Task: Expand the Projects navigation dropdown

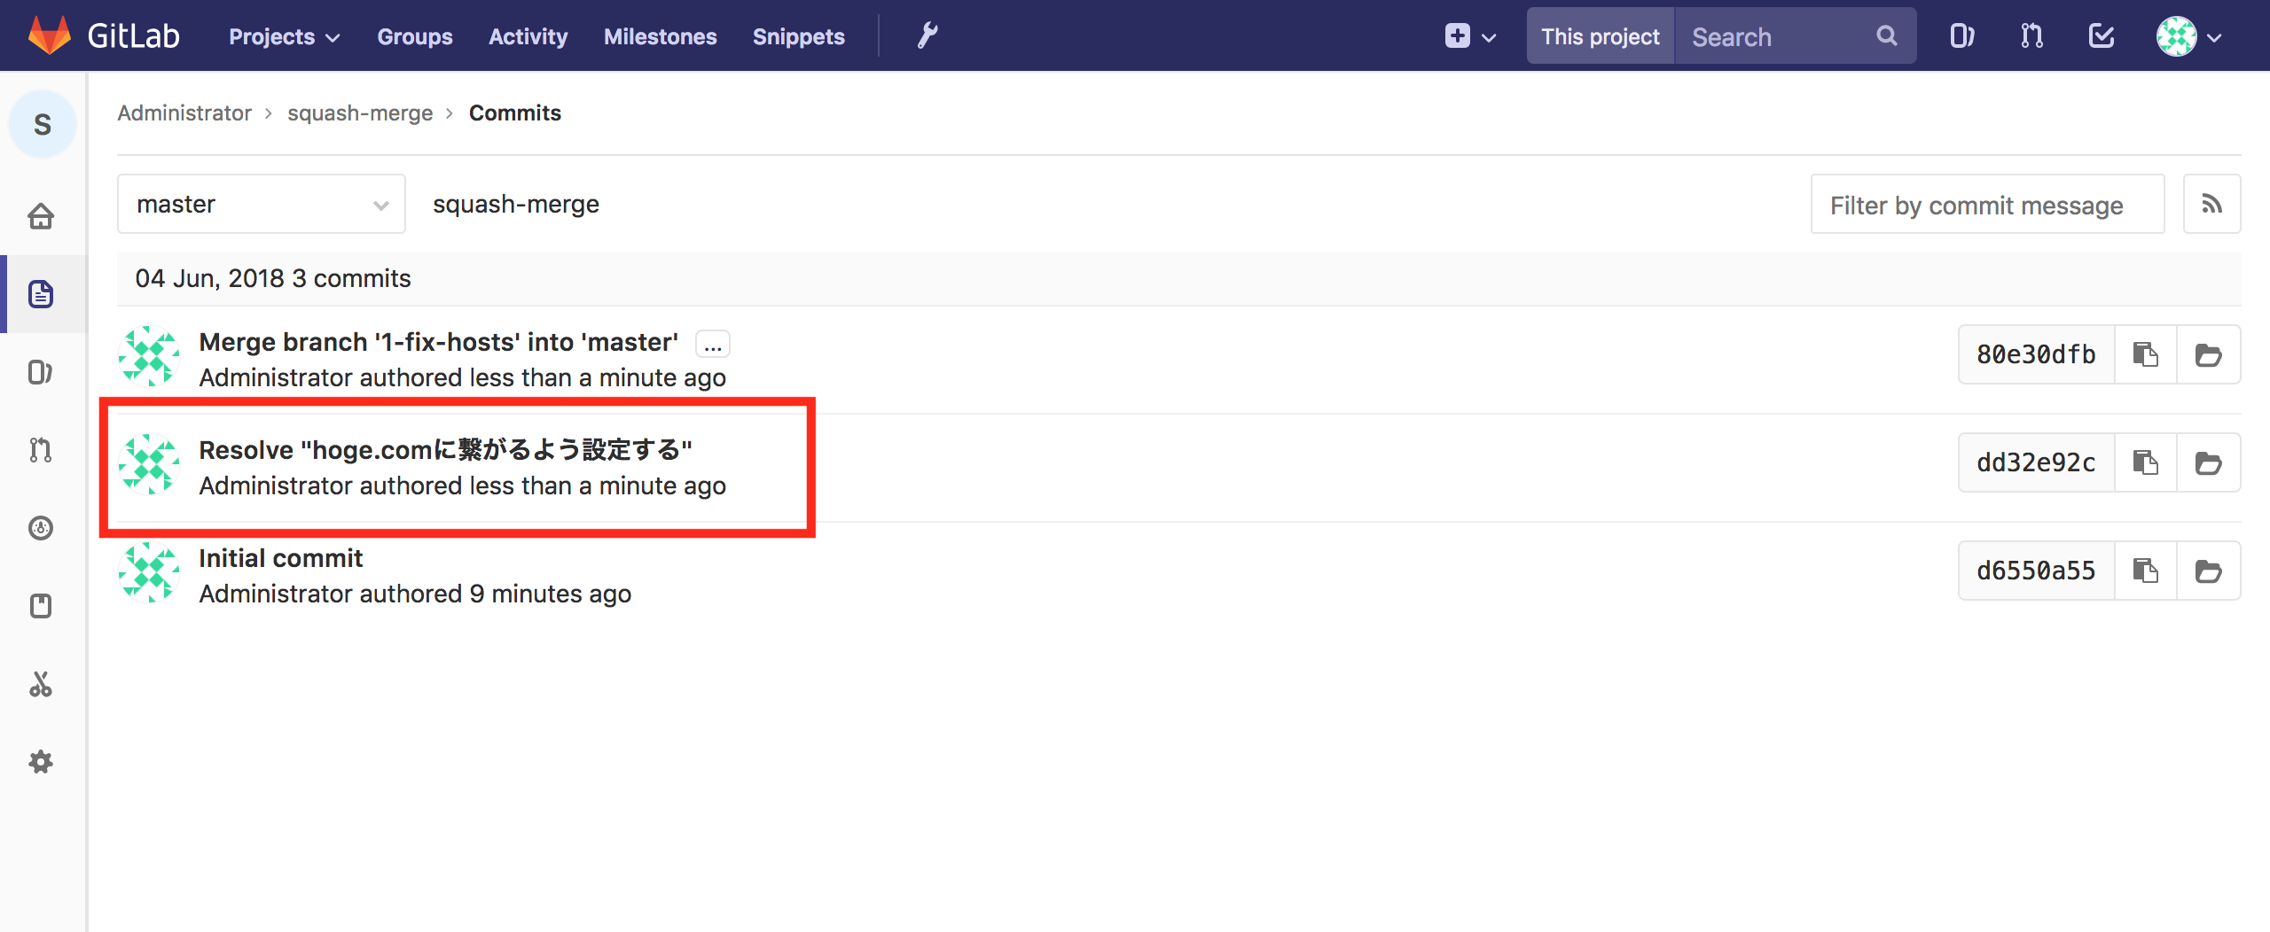Action: (x=282, y=36)
